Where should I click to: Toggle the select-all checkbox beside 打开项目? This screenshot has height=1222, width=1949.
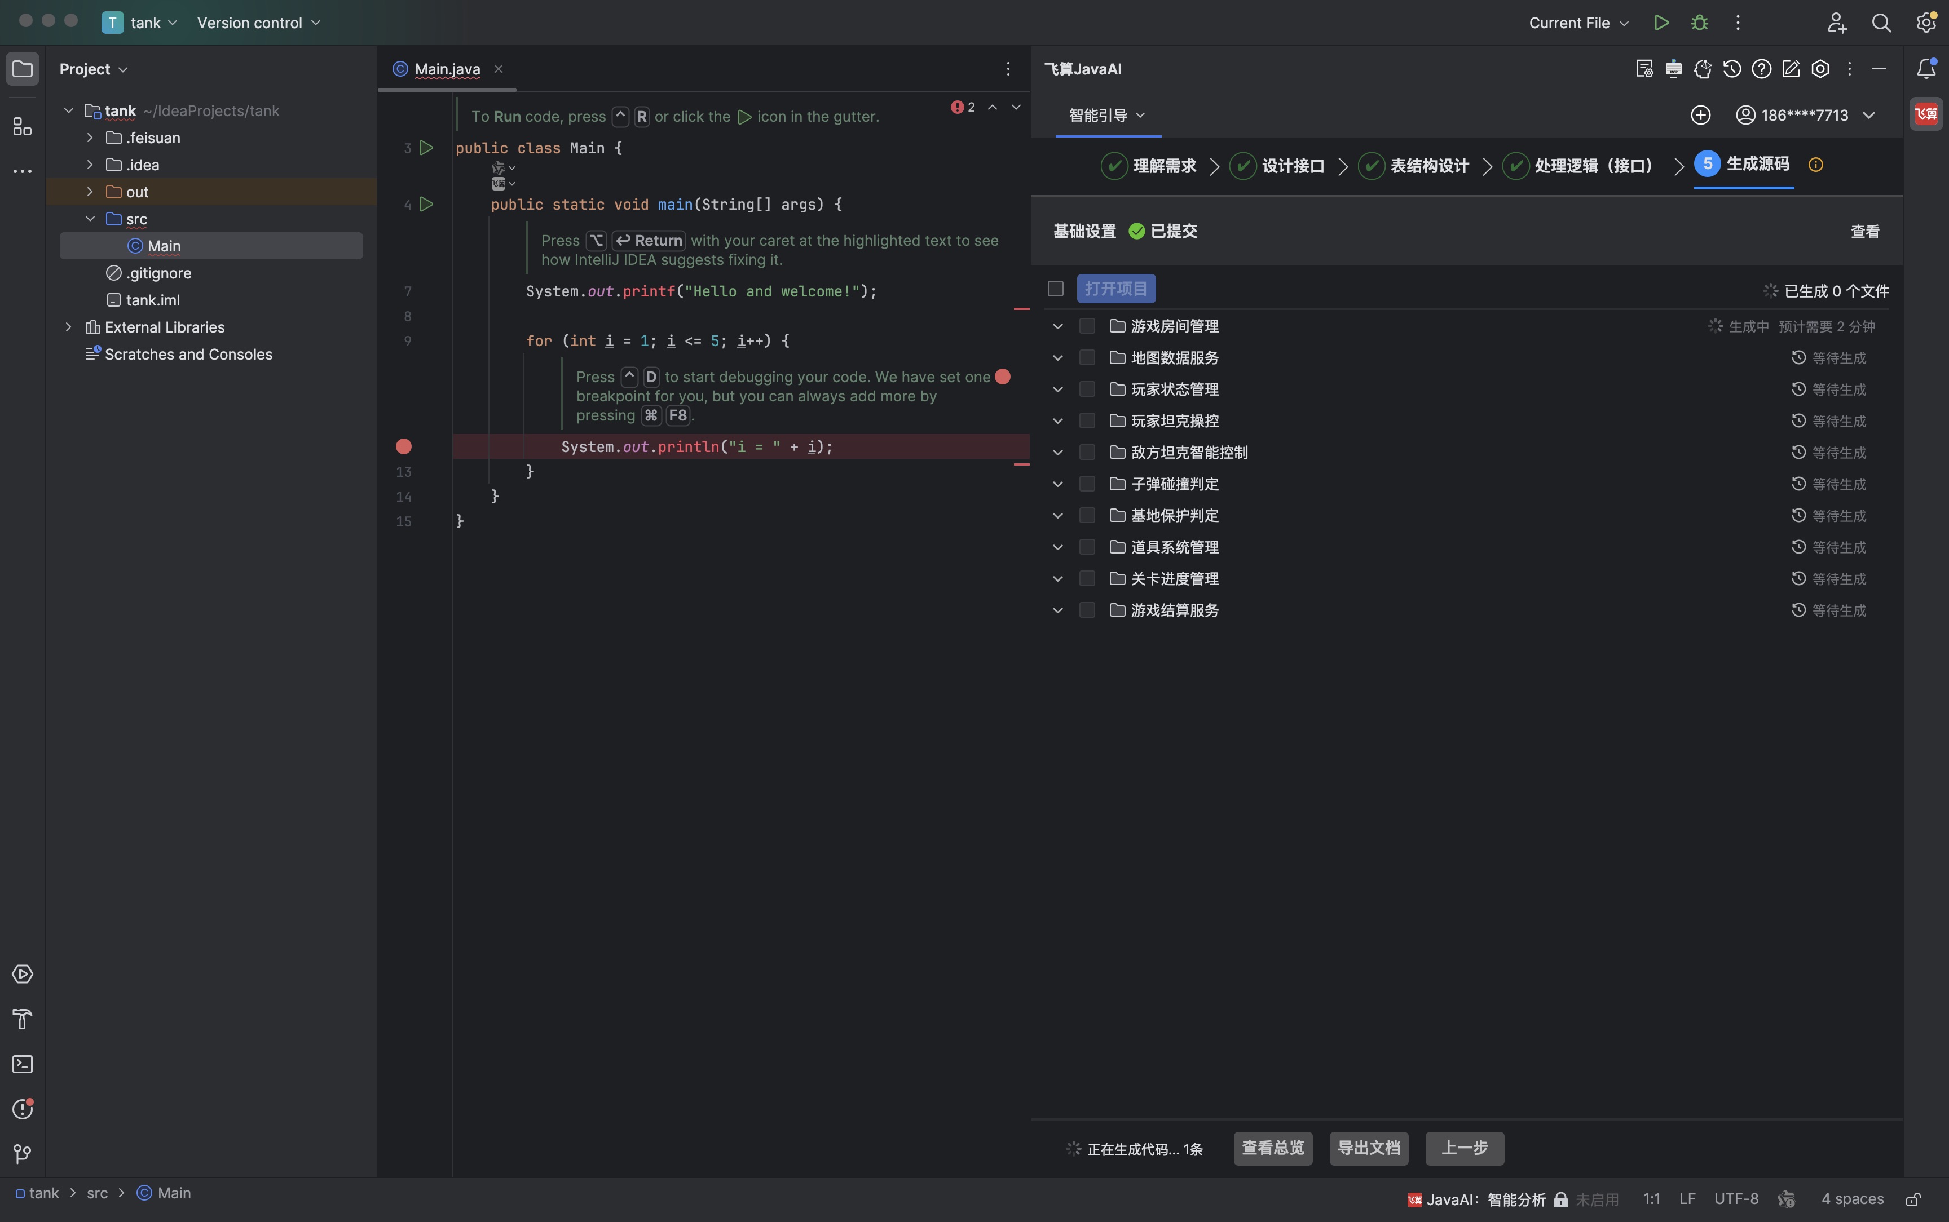click(x=1056, y=289)
